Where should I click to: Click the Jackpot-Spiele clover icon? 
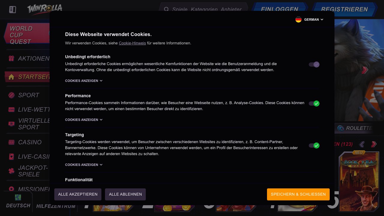point(11,171)
